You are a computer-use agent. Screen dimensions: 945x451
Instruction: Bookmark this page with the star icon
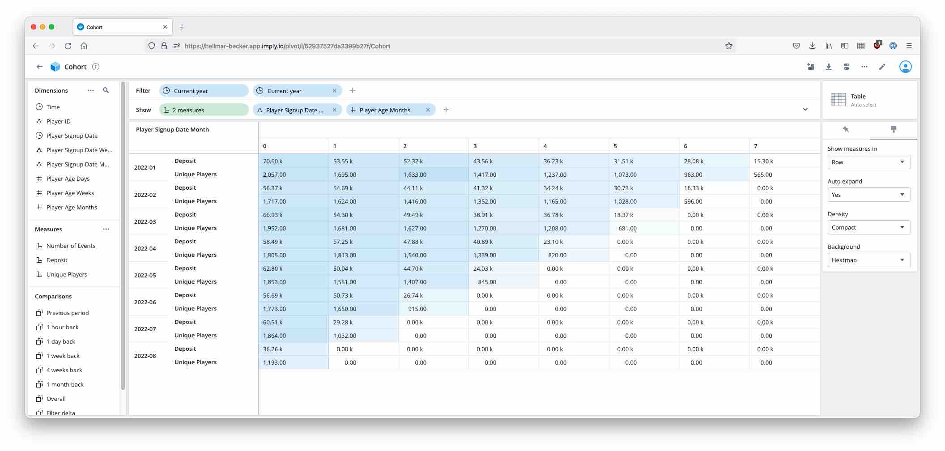pyautogui.click(x=728, y=46)
